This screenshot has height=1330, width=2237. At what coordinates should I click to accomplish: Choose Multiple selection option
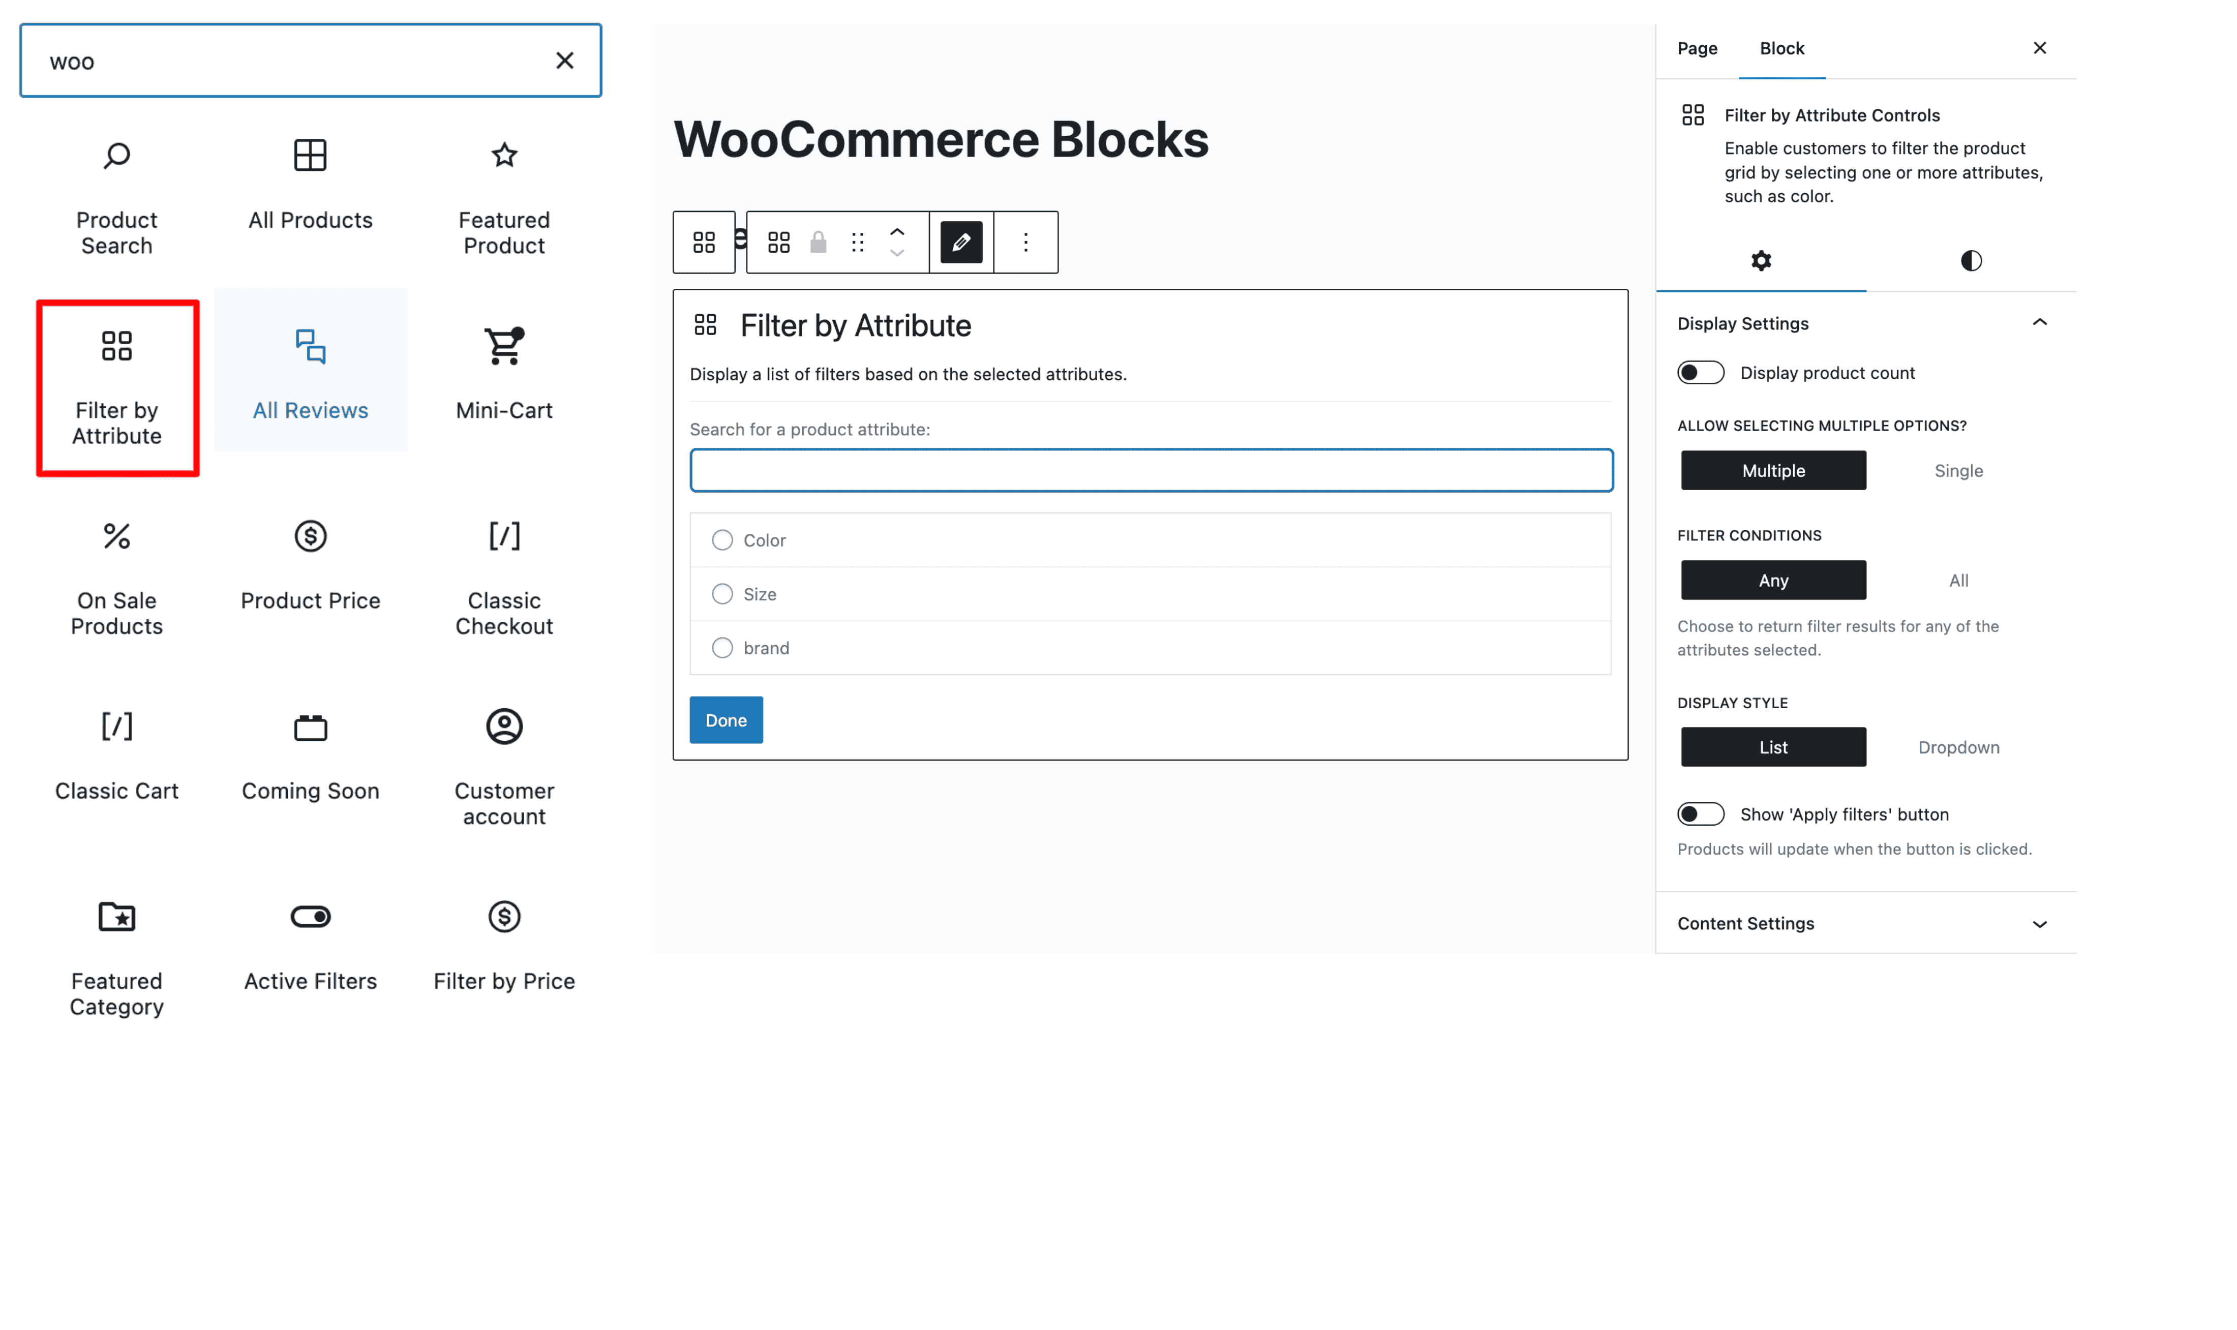[x=1773, y=470]
